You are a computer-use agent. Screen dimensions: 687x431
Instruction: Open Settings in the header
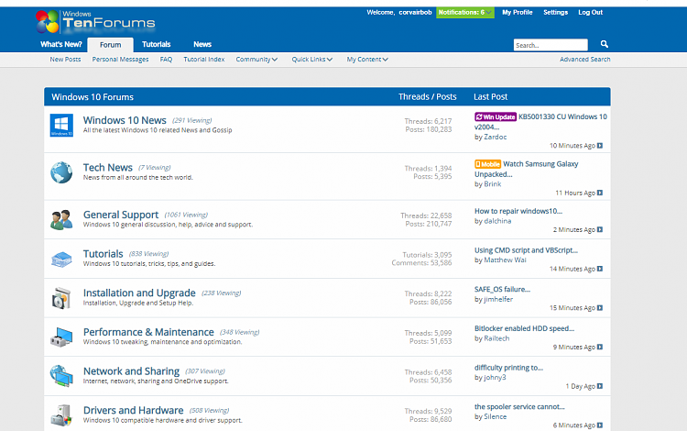[556, 12]
